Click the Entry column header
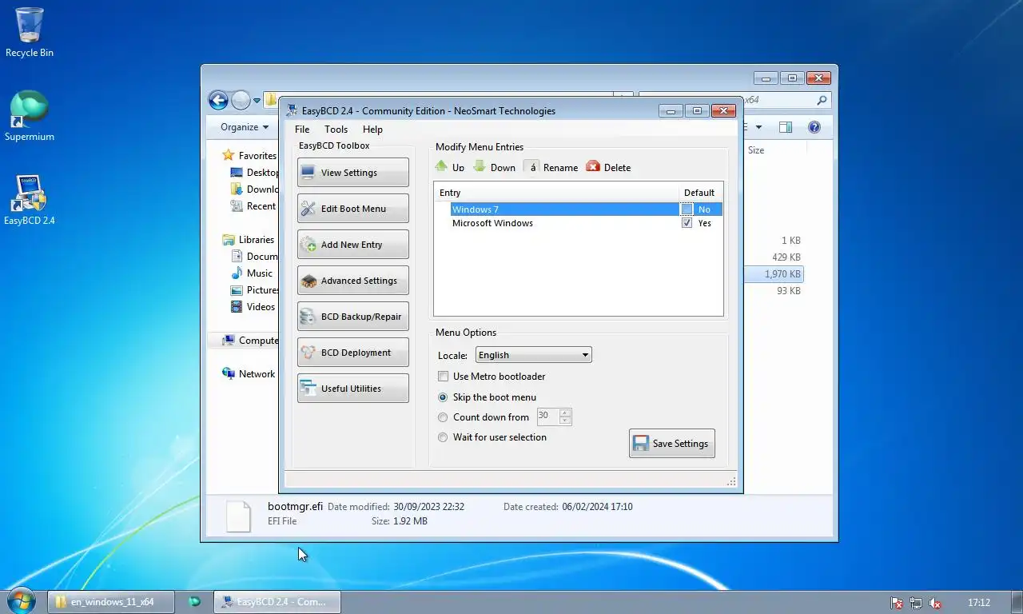Screen dimensions: 1023x614 [x=556, y=193]
